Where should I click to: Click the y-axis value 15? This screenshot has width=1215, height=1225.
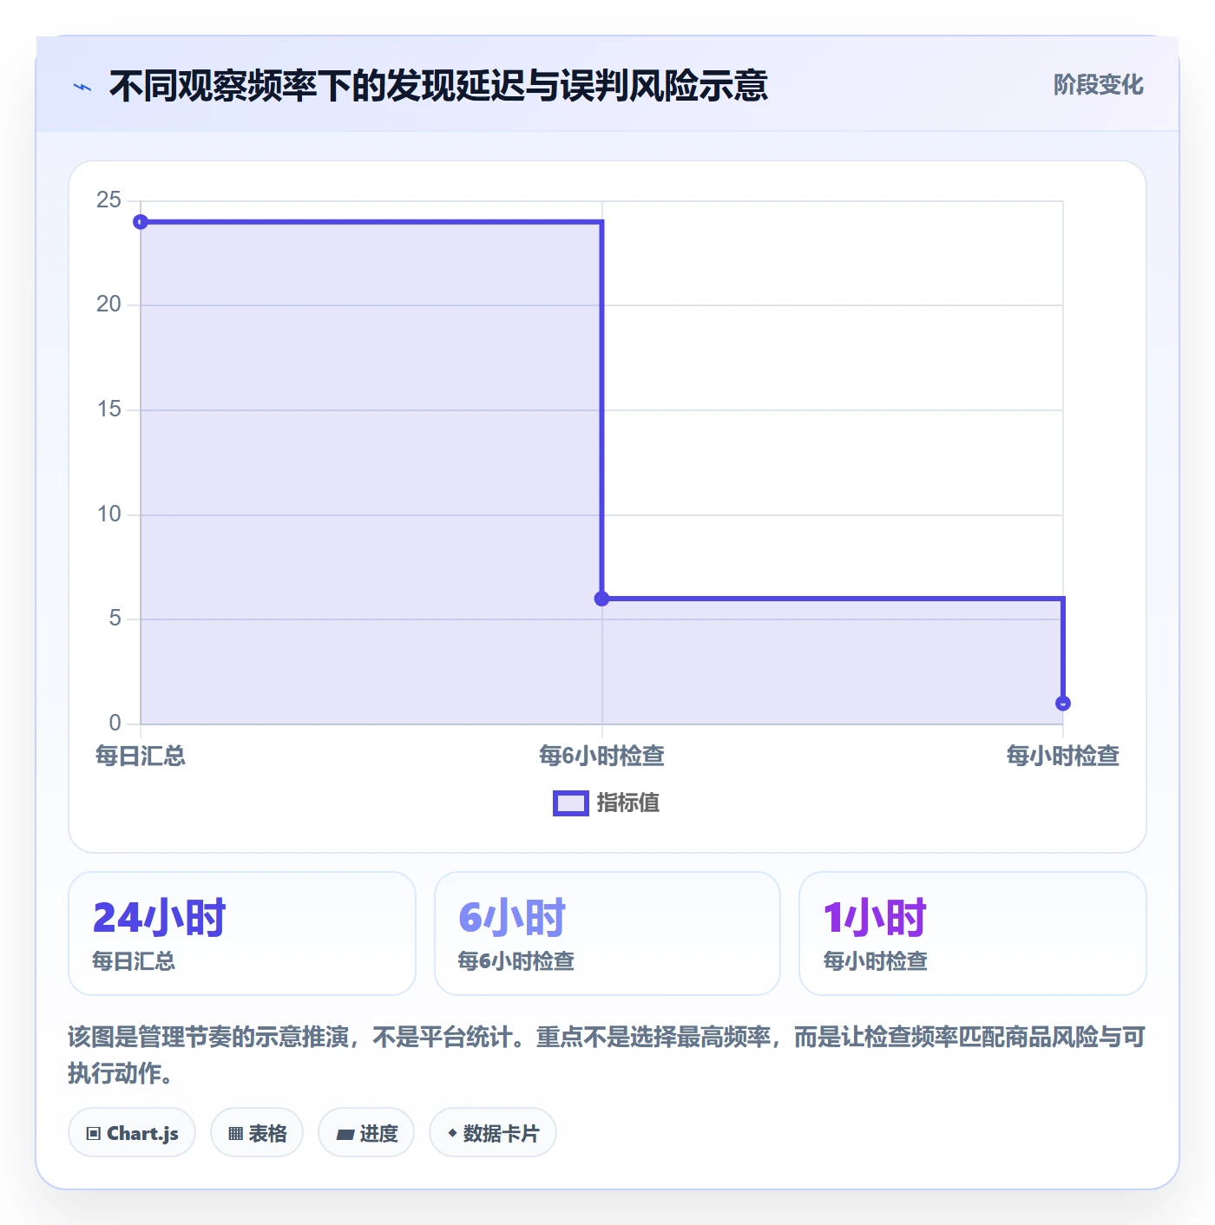[x=109, y=409]
